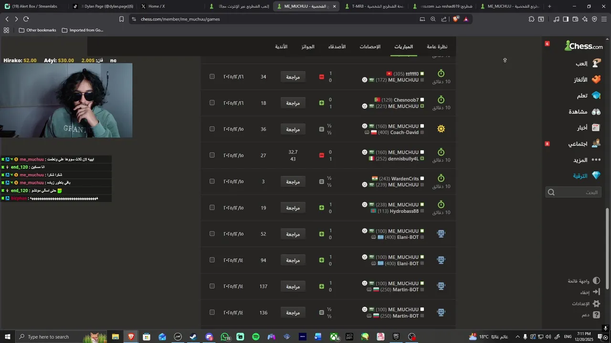Tick the checkbox for the 52-move Elani-BOT game

tap(212, 233)
